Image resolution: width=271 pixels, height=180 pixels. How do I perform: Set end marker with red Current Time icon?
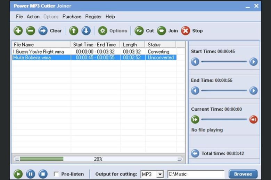254,119
